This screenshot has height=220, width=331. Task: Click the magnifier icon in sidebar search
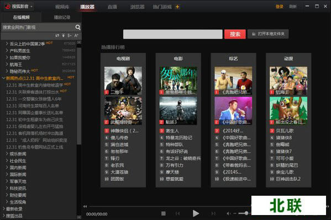coord(78,27)
